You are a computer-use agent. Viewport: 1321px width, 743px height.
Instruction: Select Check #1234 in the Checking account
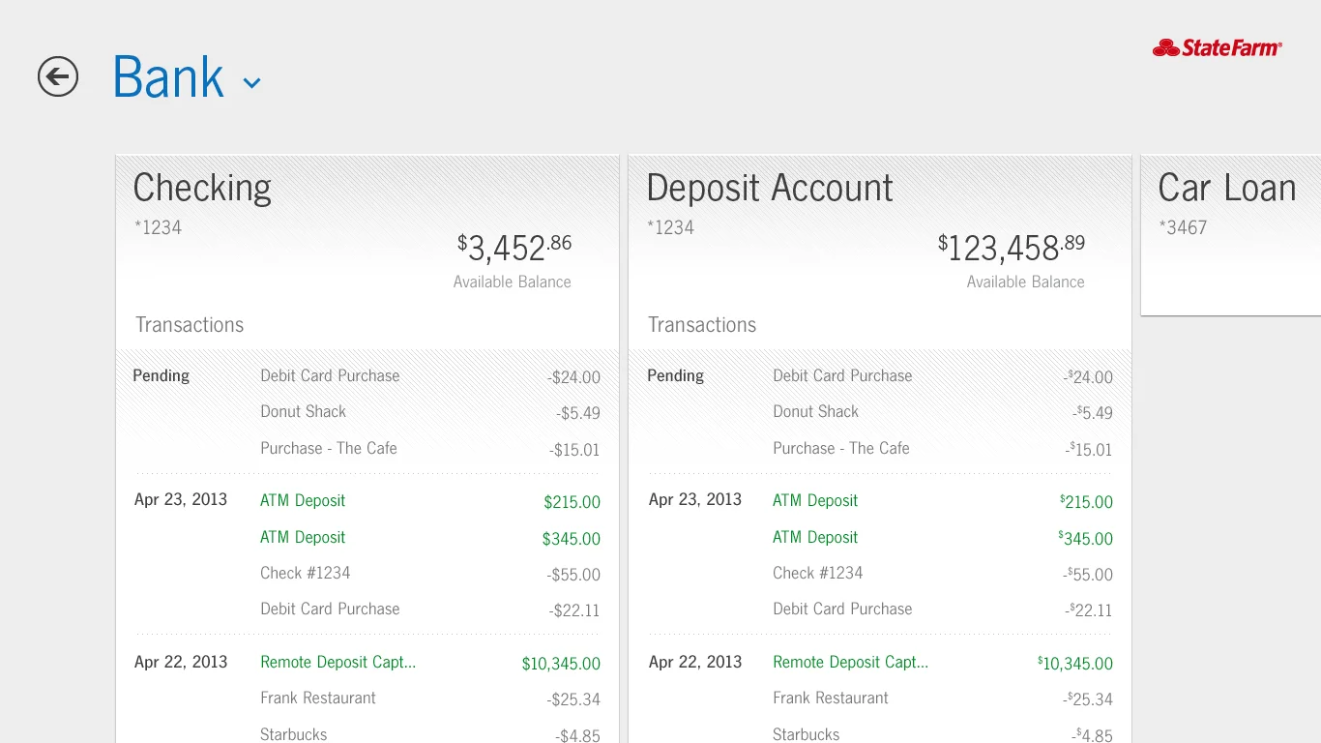tap(306, 573)
